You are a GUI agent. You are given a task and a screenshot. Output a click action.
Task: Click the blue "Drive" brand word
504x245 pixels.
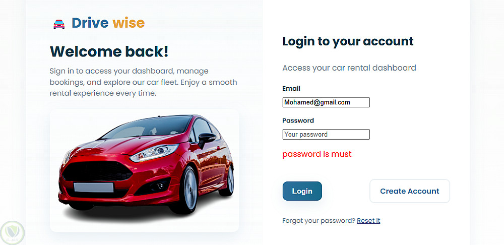(90, 23)
